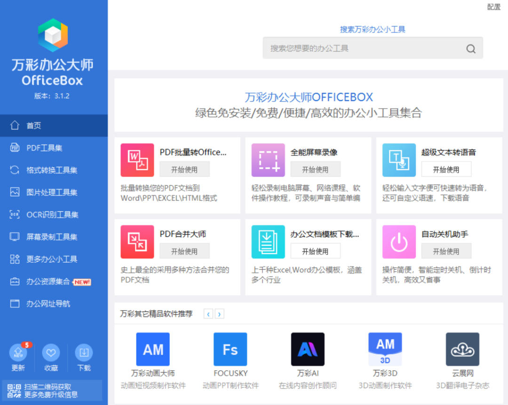Click the 万彩其它精品软件推荐 label

156,313
